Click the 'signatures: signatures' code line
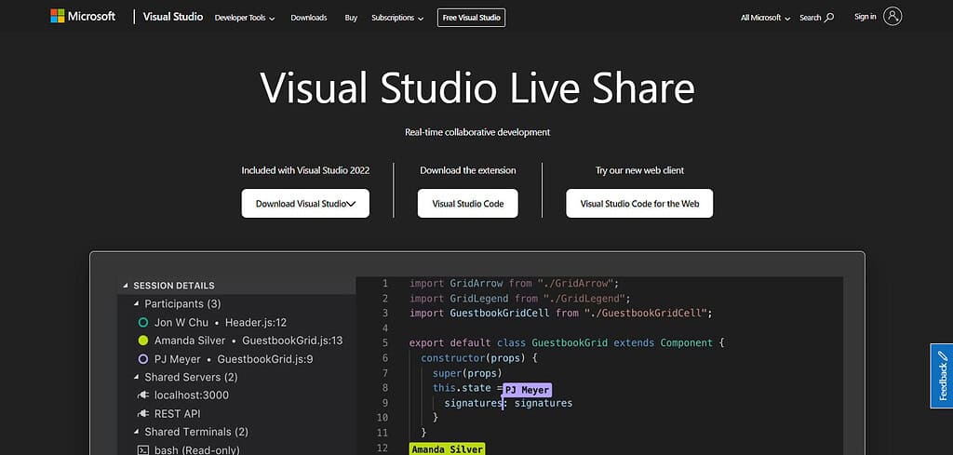The height and width of the screenshot is (455, 953). (x=508, y=403)
